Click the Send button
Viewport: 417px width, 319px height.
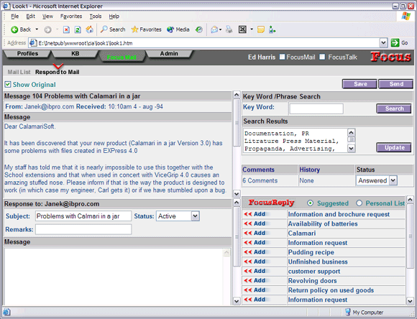[x=395, y=84]
